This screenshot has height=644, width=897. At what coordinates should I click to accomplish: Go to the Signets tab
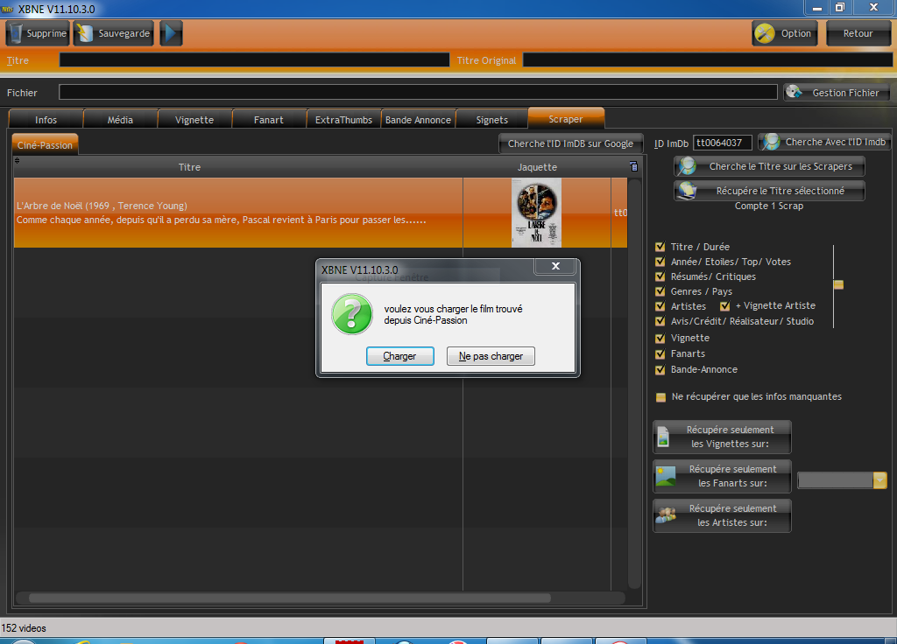[x=492, y=119]
